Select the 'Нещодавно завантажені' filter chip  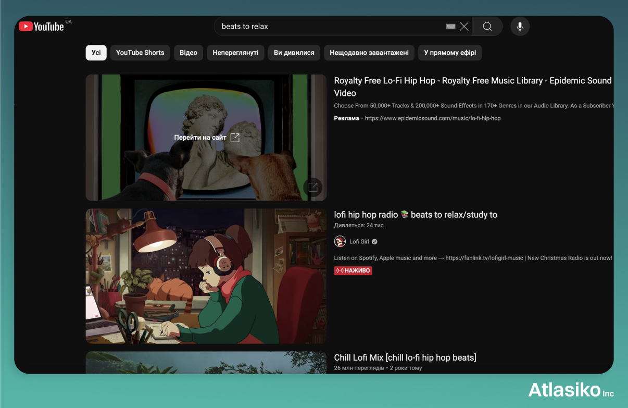[x=369, y=53]
